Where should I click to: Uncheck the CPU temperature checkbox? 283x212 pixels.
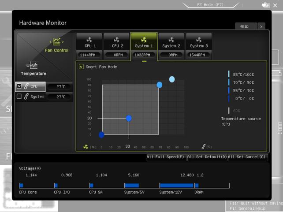tap(19, 86)
